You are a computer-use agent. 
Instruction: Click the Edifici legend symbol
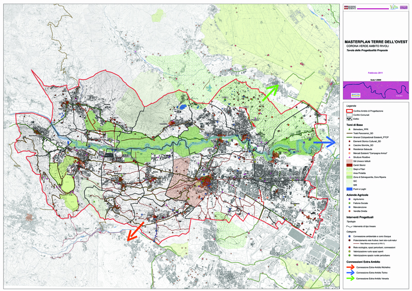click(x=349, y=119)
